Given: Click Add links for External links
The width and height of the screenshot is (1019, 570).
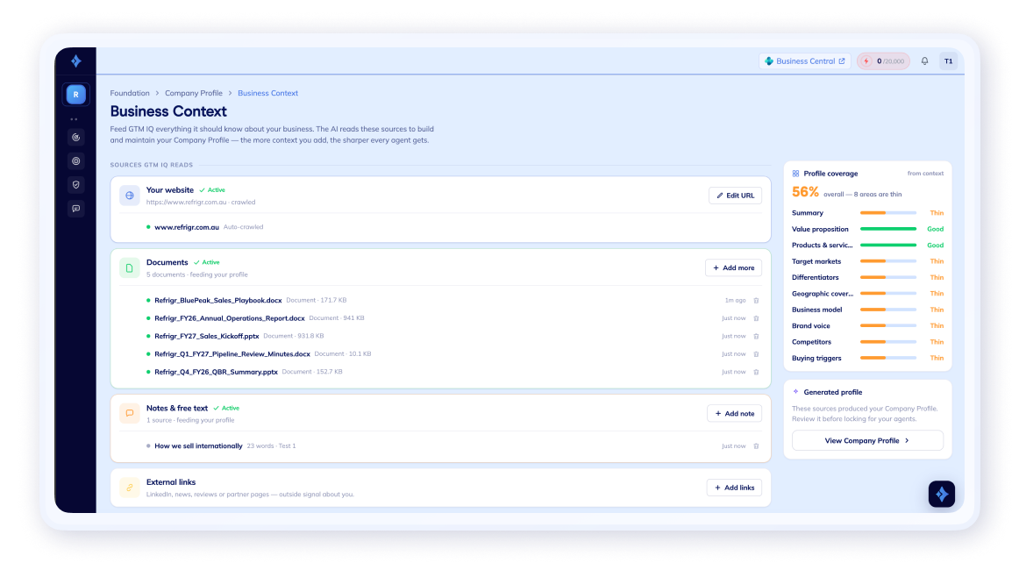Looking at the screenshot, I should click(734, 488).
